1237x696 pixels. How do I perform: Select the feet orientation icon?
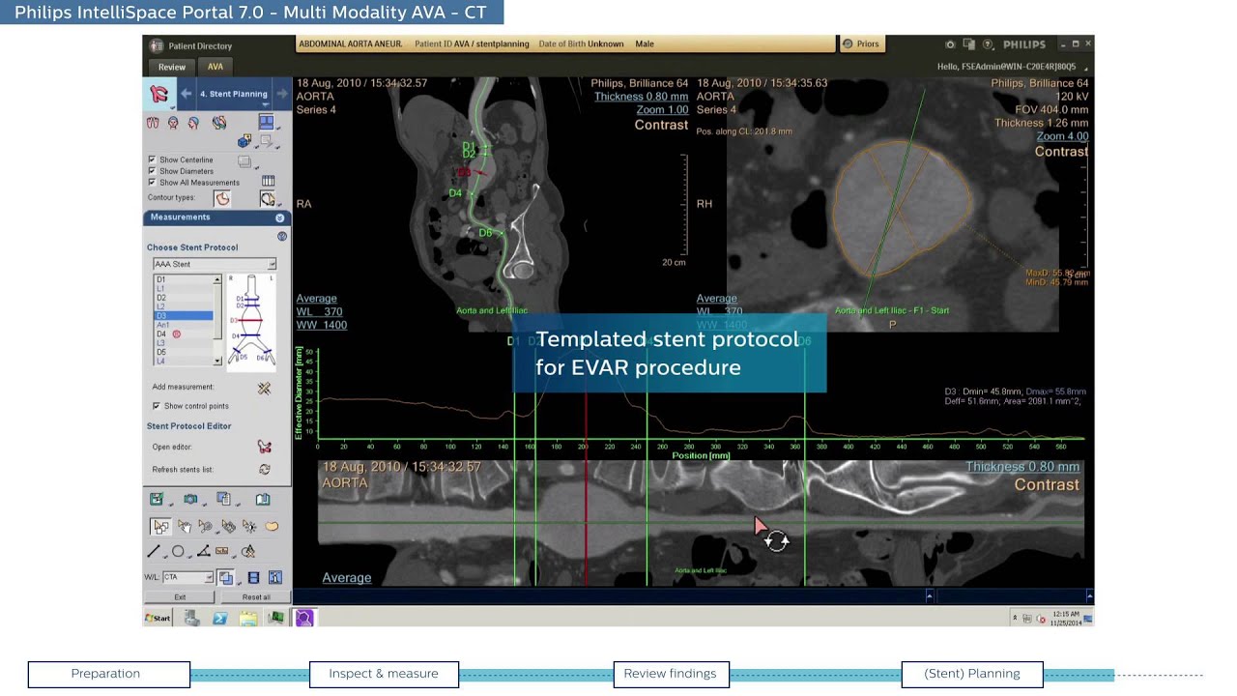coord(153,123)
